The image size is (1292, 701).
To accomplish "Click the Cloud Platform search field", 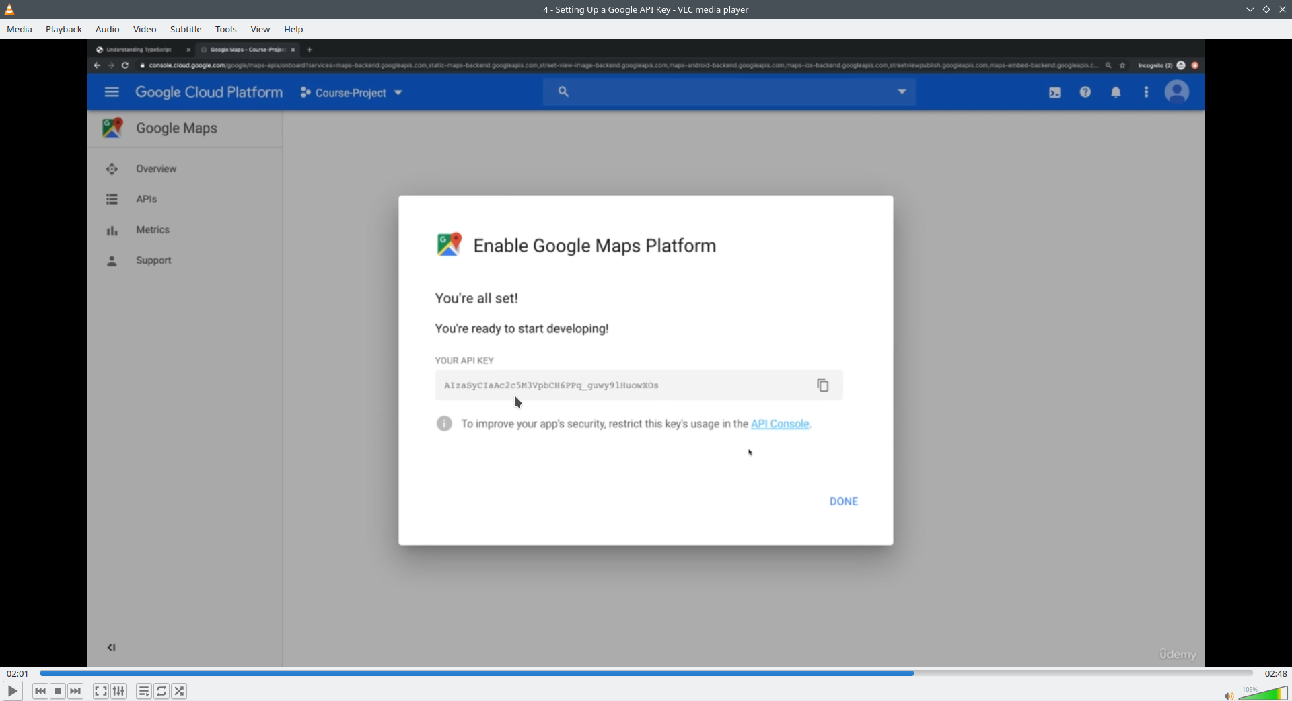I will coord(729,92).
